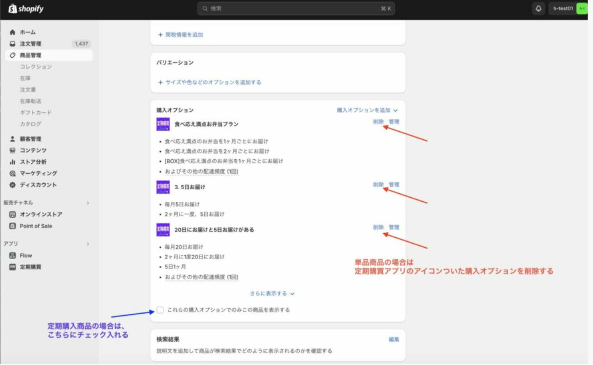The height and width of the screenshot is (365, 593).
Task: Click the h-test01 account button
Action: coord(568,9)
